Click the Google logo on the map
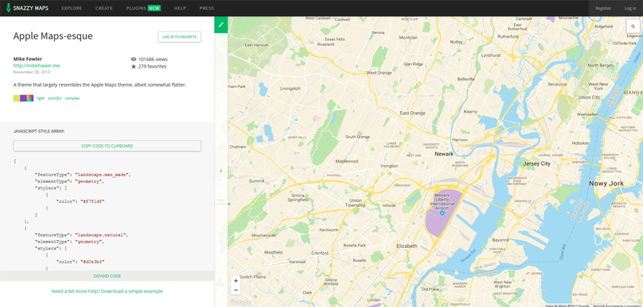This screenshot has height=307, width=643. pos(240,302)
